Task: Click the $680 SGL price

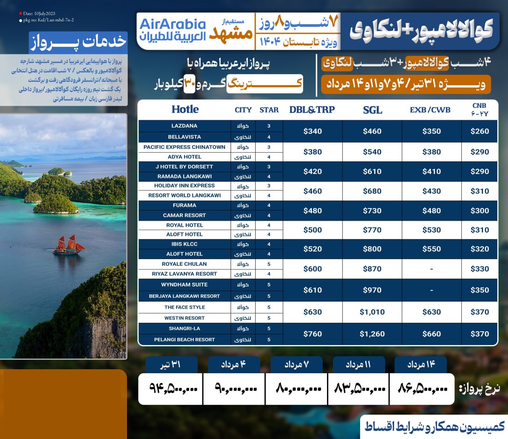Action: pos(372,191)
